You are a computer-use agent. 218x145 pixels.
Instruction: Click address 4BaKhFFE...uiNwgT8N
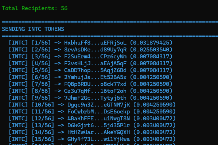tap(98, 119)
